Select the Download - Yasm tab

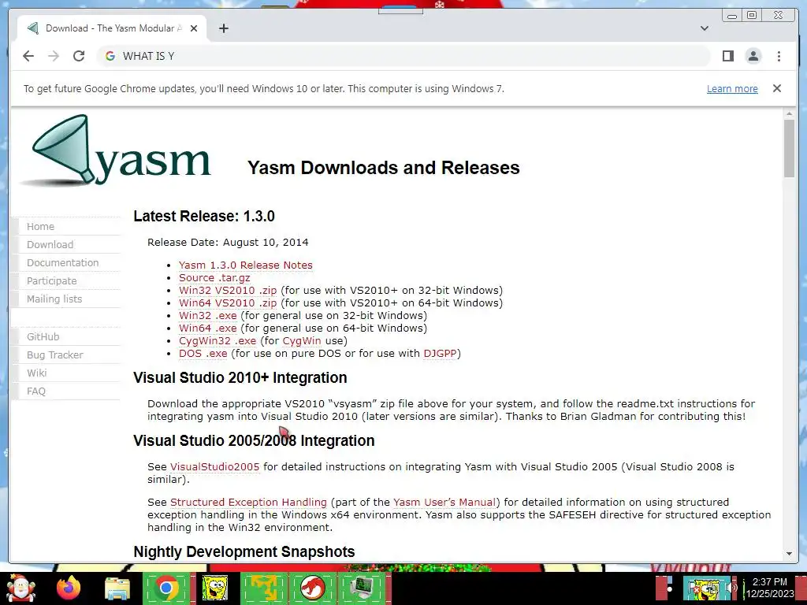tap(112, 28)
